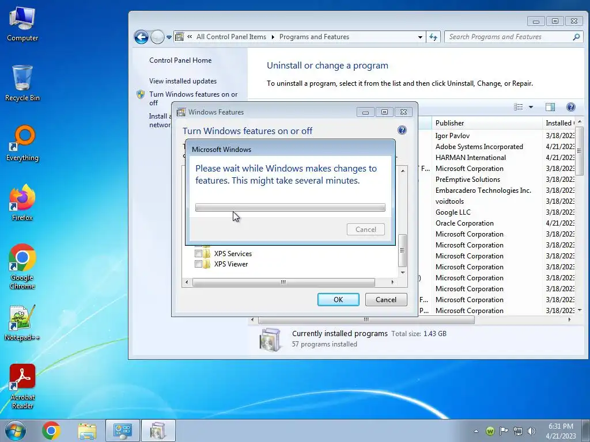Open the address bar history dropdown
The width and height of the screenshot is (590, 442).
(x=420, y=37)
